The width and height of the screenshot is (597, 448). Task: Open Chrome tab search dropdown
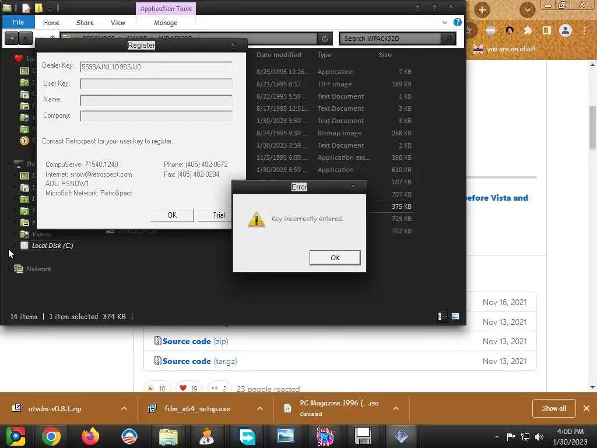527,9
